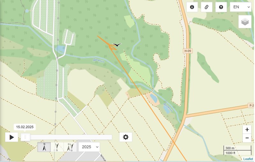
Task: Click the info icon button
Action: 192,7
